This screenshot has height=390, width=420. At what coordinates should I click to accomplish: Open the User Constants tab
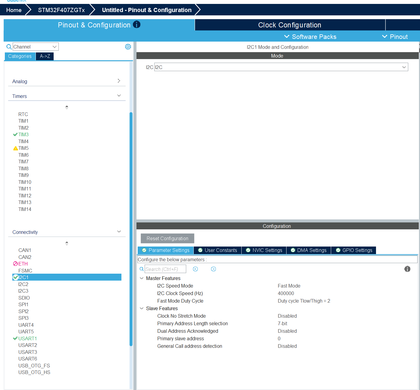point(218,250)
